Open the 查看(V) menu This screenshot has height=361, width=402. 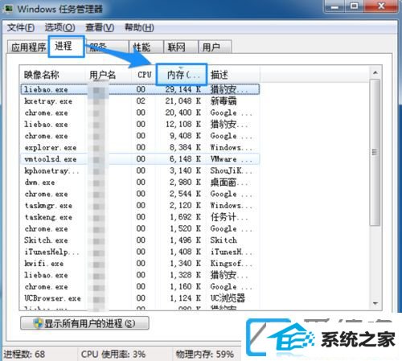(100, 27)
